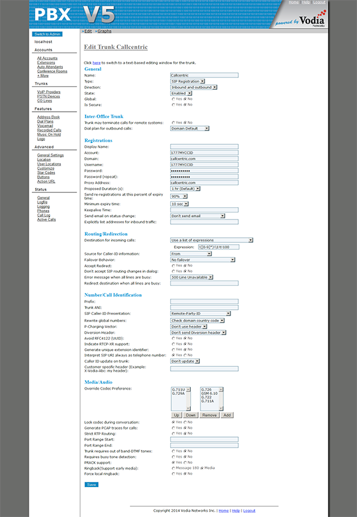
Task: Open the State dropdown (Enabled)
Action: (x=181, y=94)
